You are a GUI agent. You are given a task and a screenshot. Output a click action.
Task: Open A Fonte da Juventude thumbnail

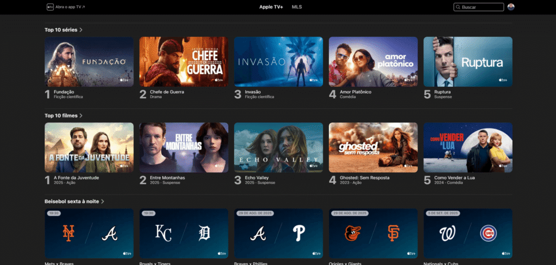pos(89,147)
